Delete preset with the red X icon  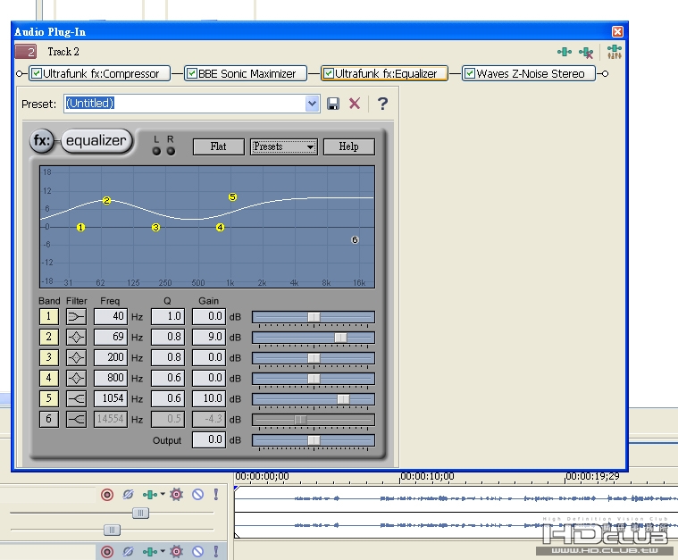pyautogui.click(x=355, y=104)
